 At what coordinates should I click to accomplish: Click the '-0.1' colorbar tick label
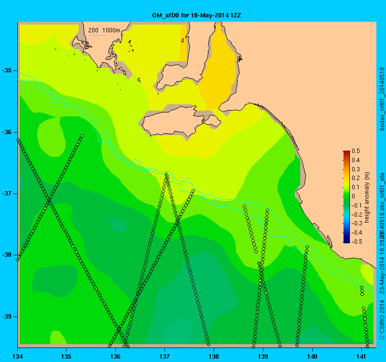click(x=356, y=206)
